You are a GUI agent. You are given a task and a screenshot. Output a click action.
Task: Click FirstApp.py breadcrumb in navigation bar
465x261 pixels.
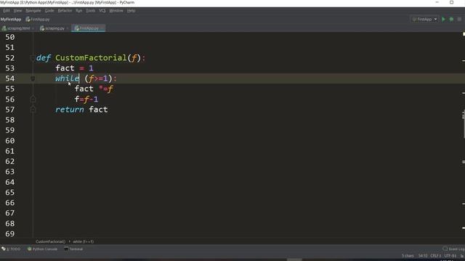coord(38,20)
